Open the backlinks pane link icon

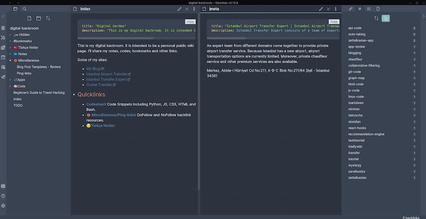350,9
